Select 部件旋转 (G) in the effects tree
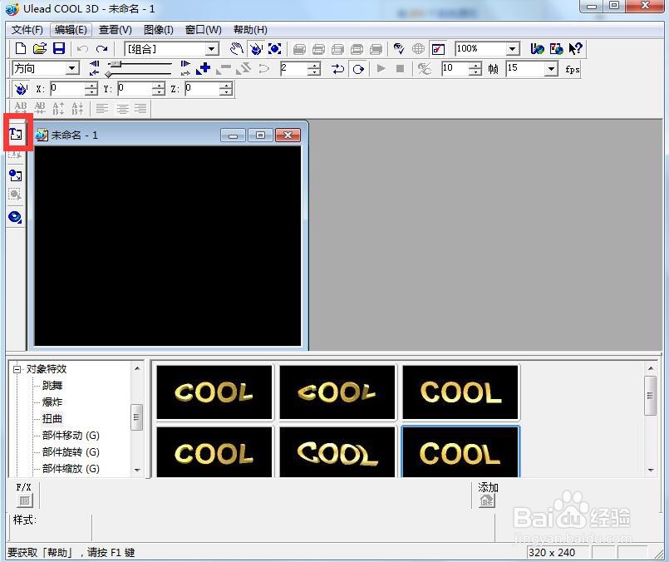Screen dimensions: 669x562 click(71, 452)
